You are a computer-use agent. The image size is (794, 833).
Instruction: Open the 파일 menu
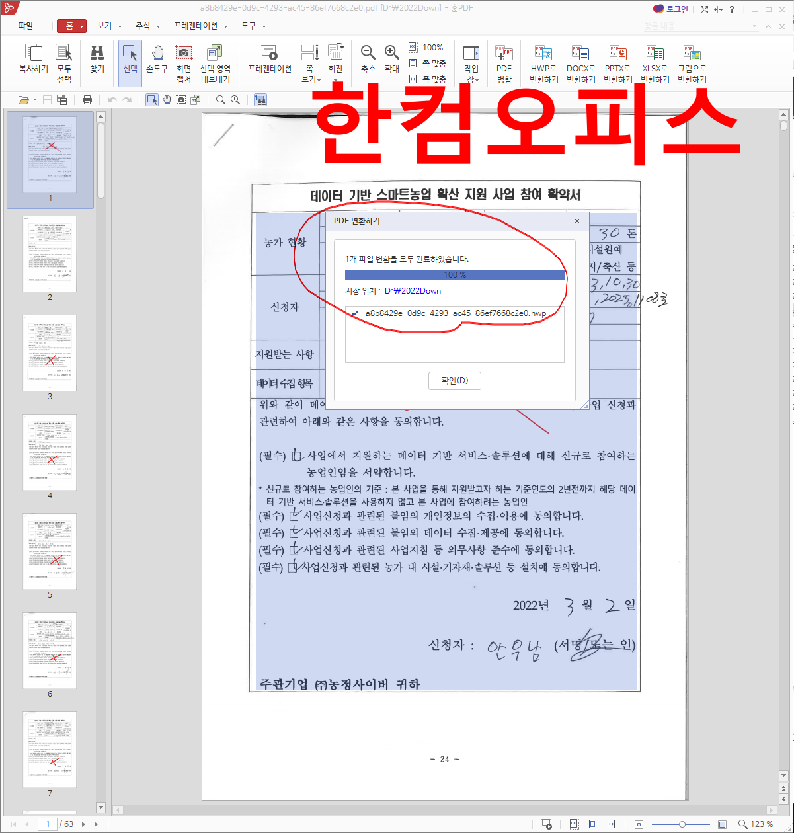pyautogui.click(x=26, y=26)
